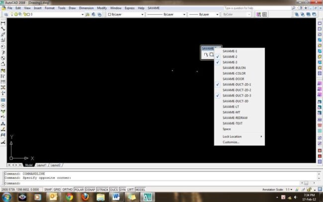Select the angular dimension tool
This screenshot has height=202, width=323.
point(3,64)
